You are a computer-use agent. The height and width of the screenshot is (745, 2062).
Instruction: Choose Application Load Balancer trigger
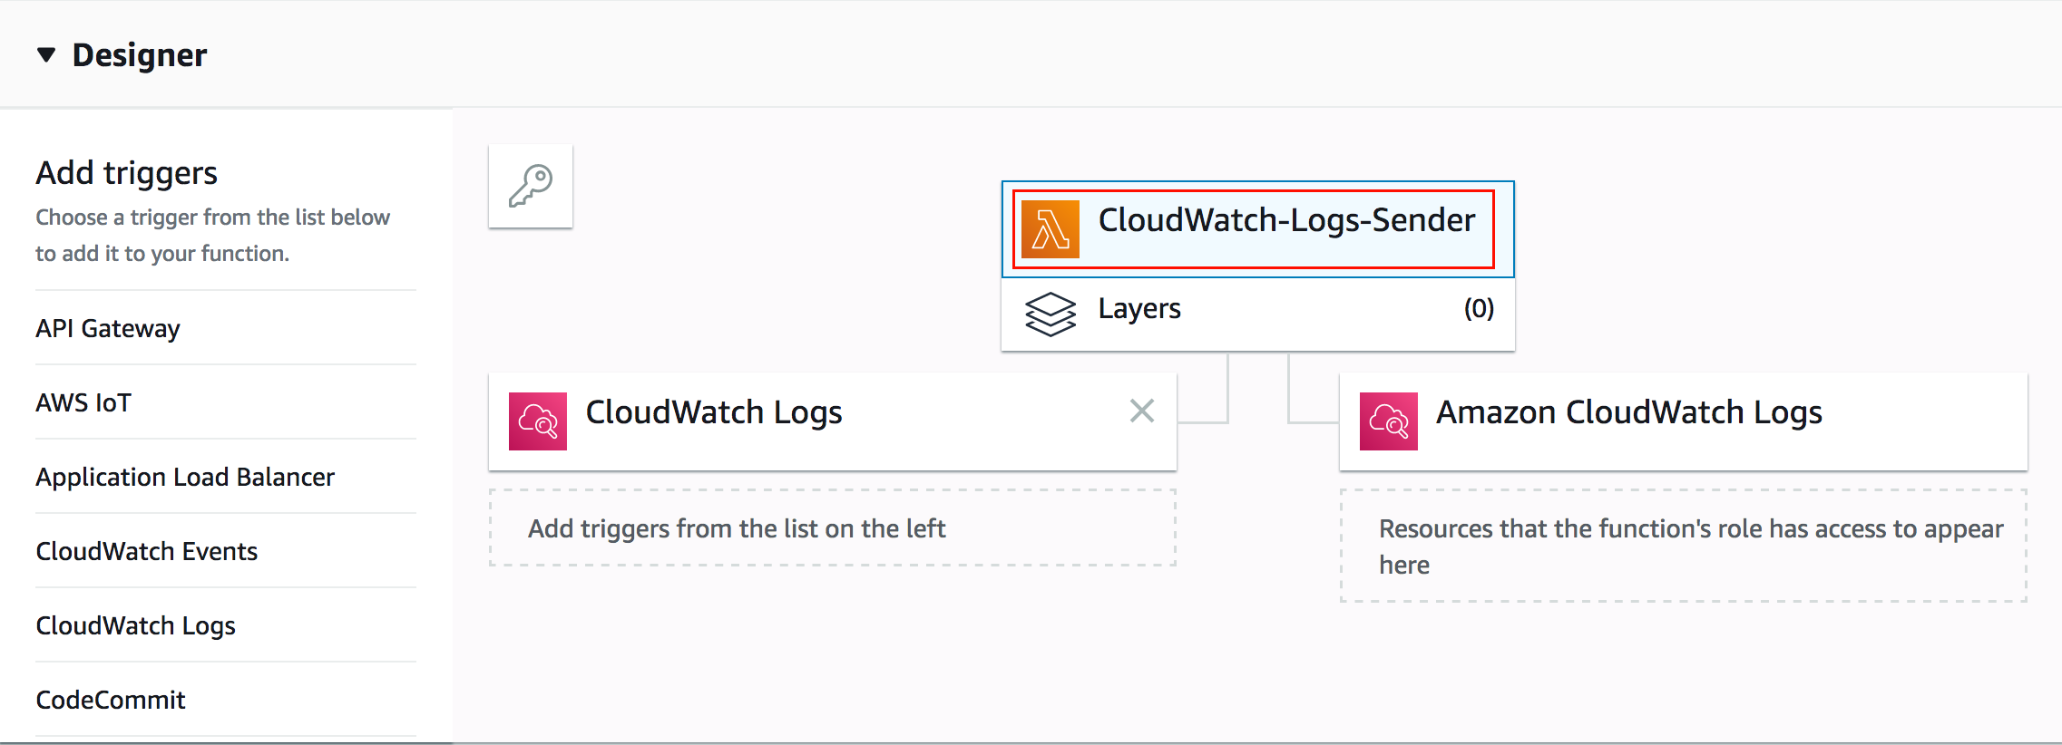pyautogui.click(x=185, y=477)
